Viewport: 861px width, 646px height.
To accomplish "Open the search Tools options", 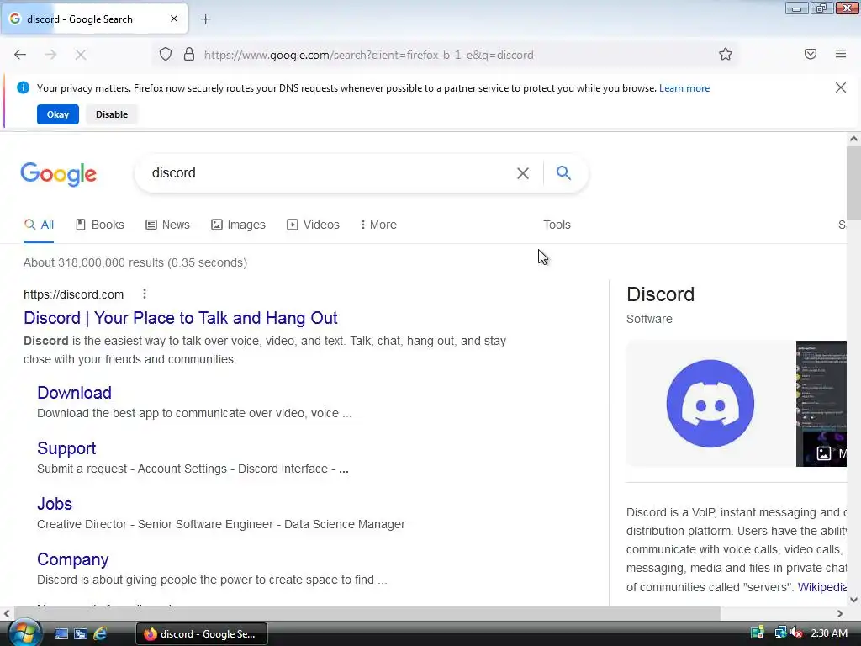I will [557, 225].
